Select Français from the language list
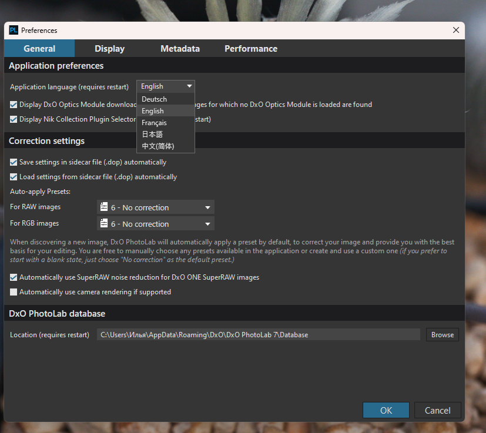This screenshot has height=433, width=486. [166, 122]
